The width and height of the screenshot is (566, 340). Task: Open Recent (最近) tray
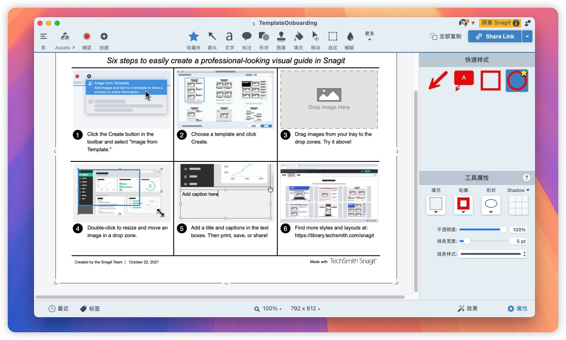[x=58, y=309]
